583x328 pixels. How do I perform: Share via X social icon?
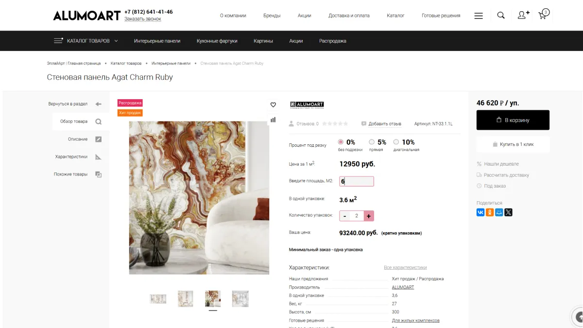coord(508,212)
